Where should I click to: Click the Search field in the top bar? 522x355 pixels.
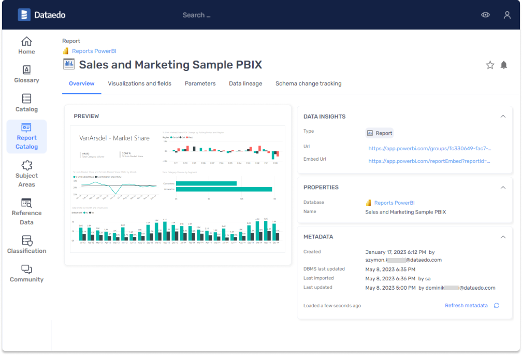click(x=196, y=15)
